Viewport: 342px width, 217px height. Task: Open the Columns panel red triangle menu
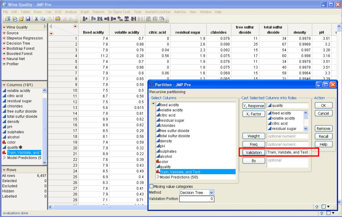point(4,85)
